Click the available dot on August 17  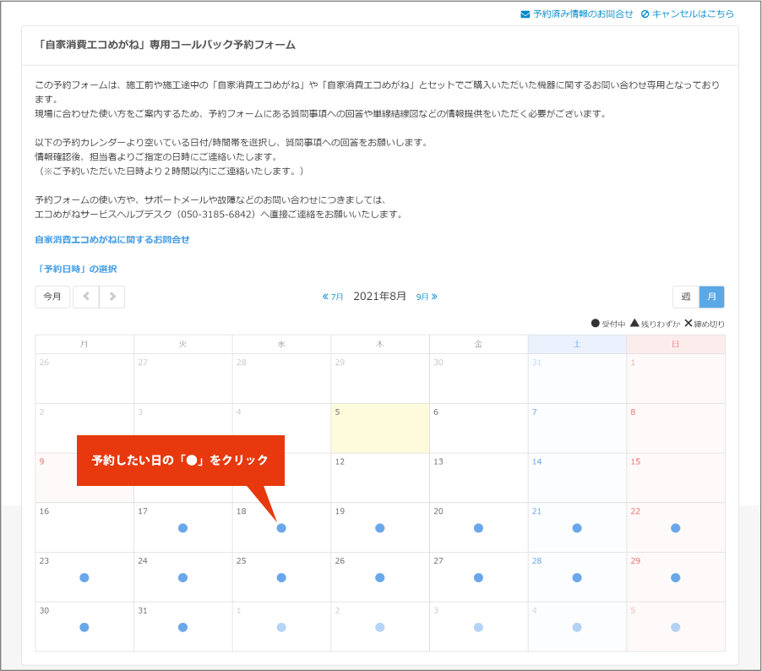click(x=182, y=528)
